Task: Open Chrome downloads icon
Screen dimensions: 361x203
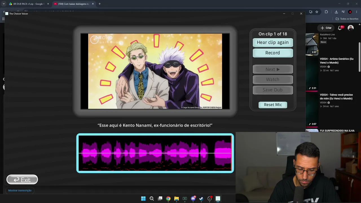Action: (x=336, y=12)
